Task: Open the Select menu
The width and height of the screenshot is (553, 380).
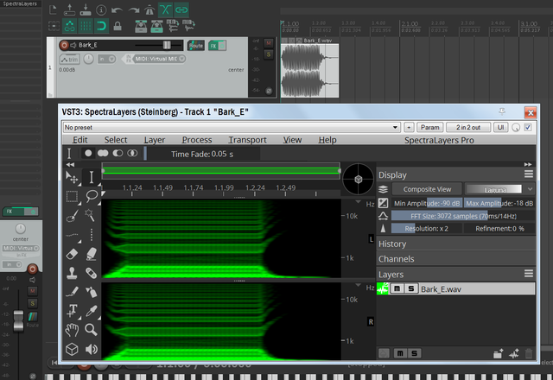Action: tap(116, 140)
